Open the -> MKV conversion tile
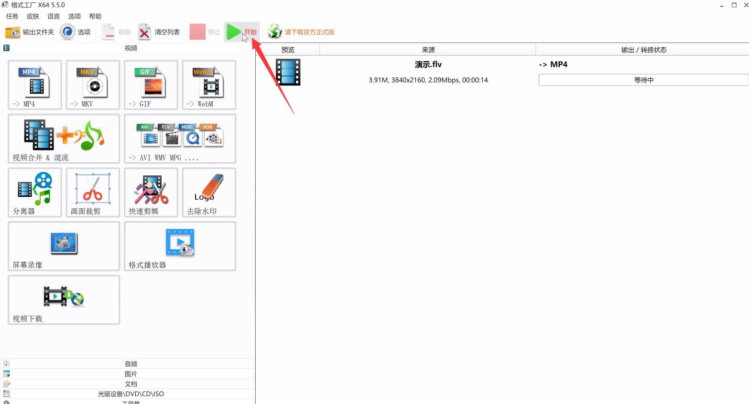 tap(93, 85)
